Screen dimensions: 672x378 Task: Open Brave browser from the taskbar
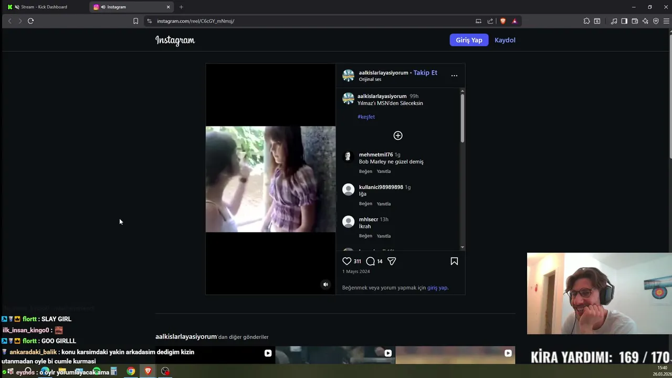click(x=148, y=371)
